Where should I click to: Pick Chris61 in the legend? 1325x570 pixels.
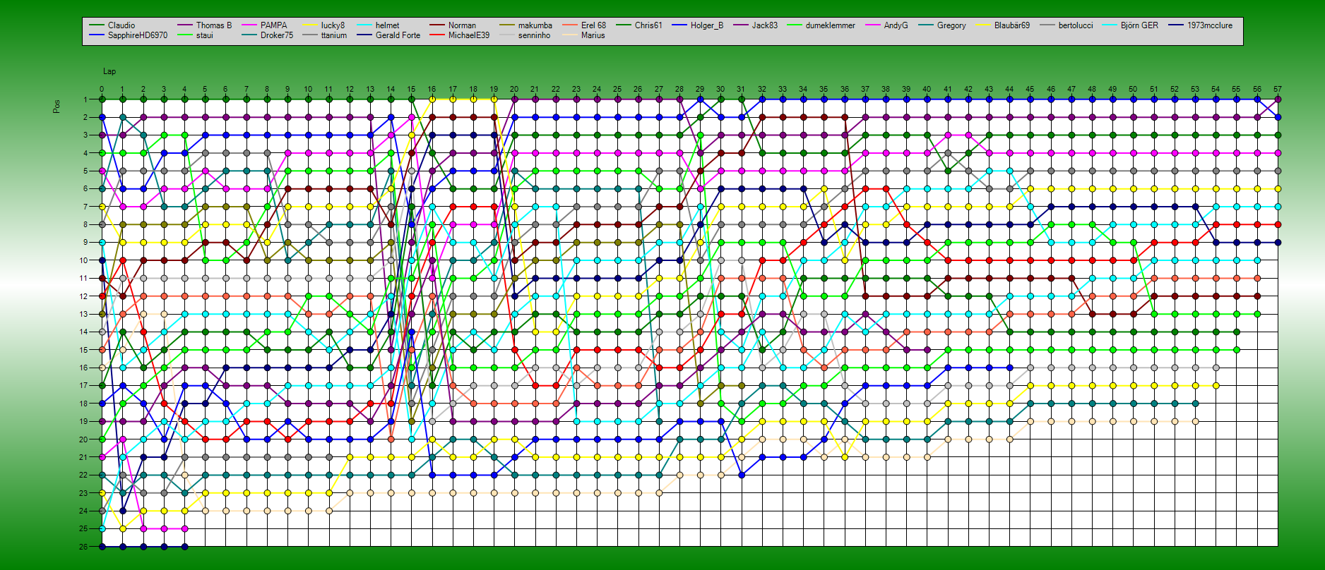point(648,25)
